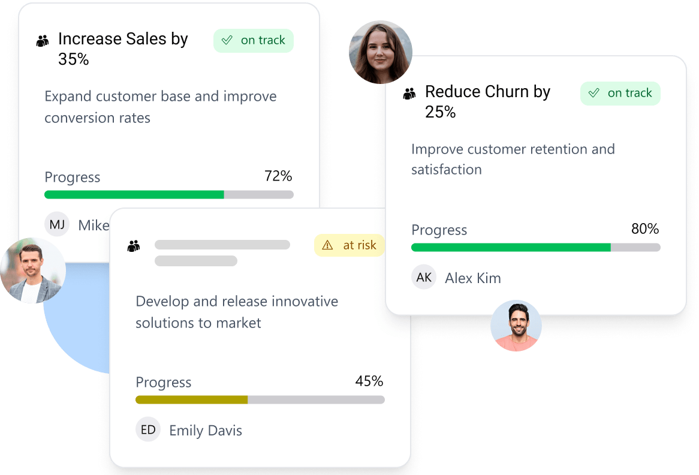Open the AK avatar circle
Viewport: 699px width, 475px height.
(x=424, y=277)
